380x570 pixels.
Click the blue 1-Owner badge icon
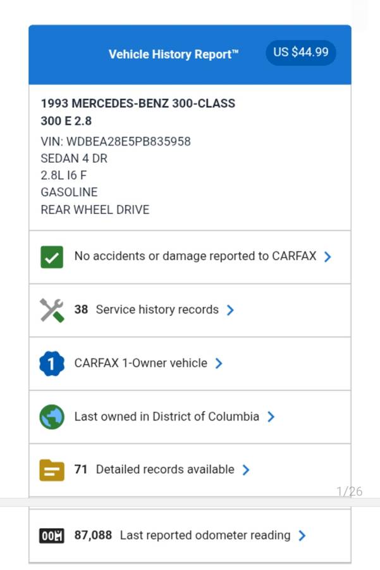pos(52,364)
